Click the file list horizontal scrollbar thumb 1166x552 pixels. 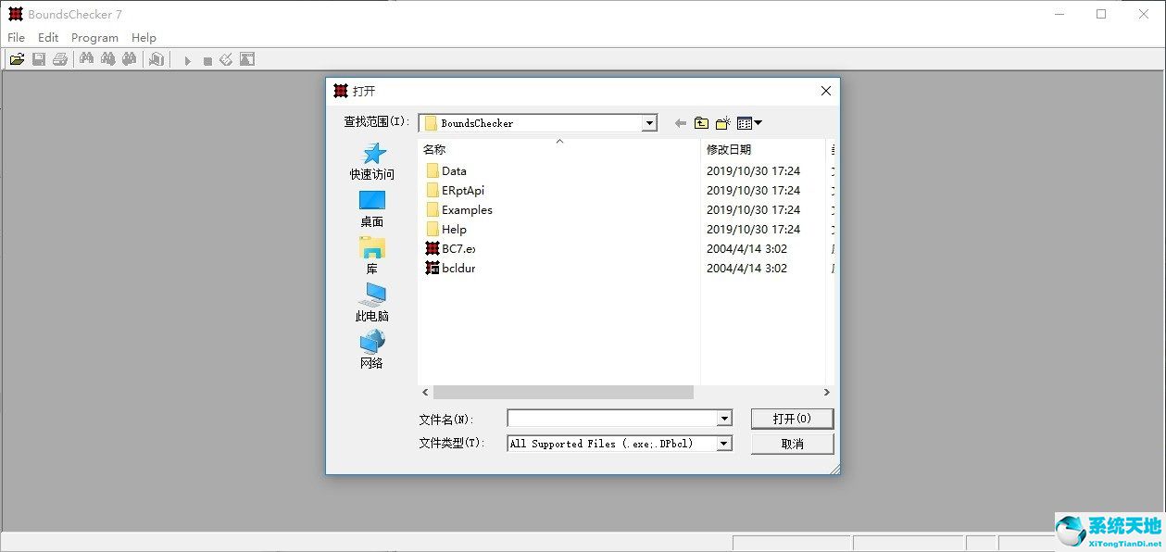563,393
